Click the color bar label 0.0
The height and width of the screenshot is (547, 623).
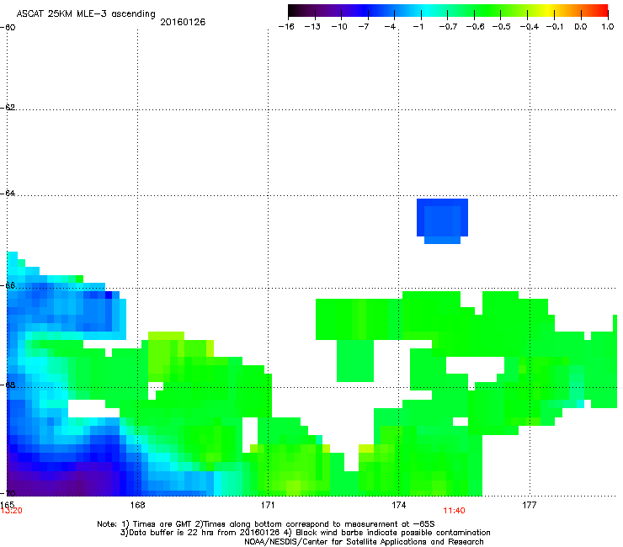(581, 27)
